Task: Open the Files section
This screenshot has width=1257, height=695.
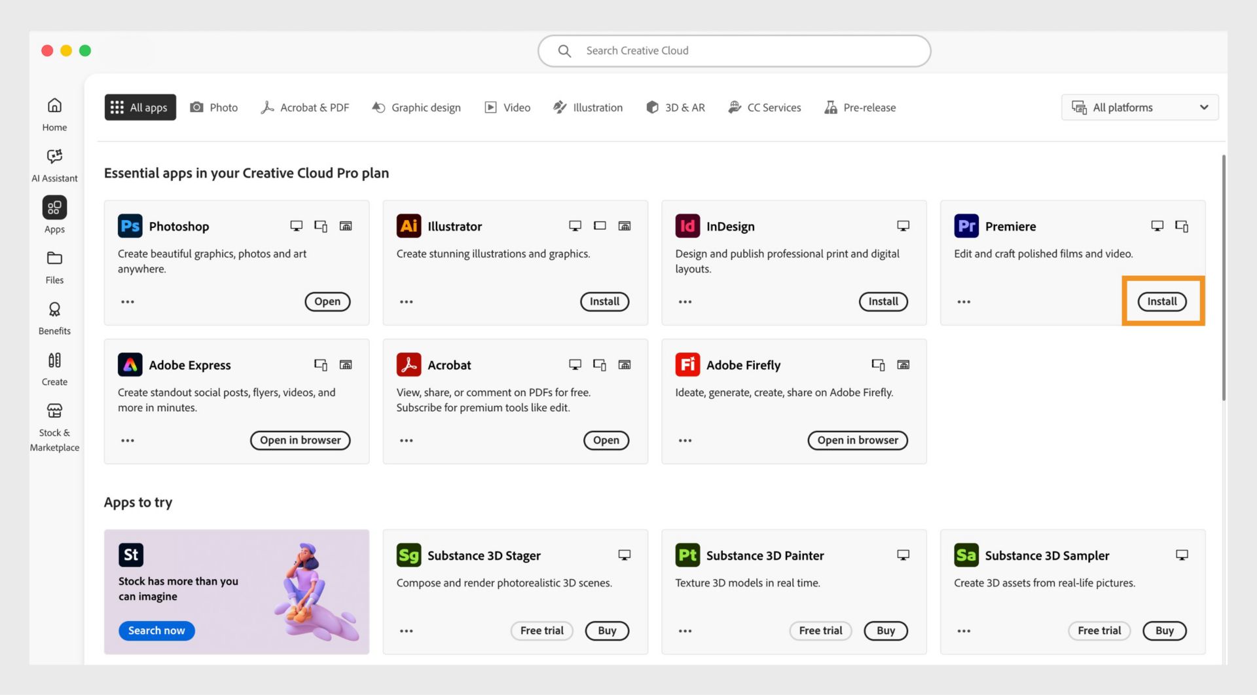Action: [54, 267]
